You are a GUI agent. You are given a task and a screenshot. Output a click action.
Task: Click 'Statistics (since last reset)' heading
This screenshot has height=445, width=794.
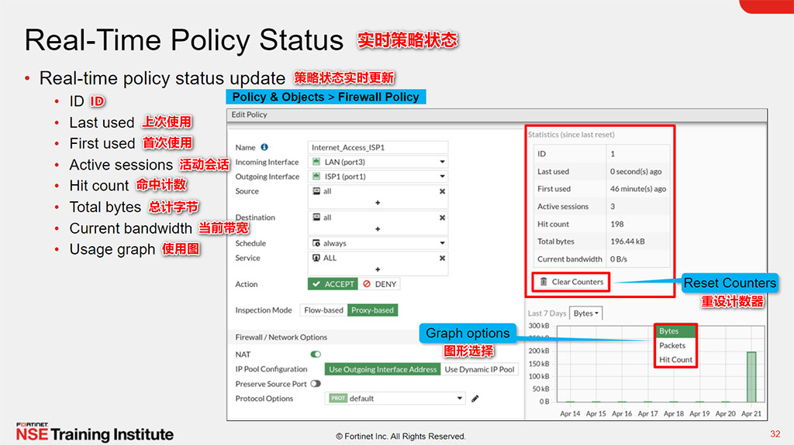click(x=571, y=135)
